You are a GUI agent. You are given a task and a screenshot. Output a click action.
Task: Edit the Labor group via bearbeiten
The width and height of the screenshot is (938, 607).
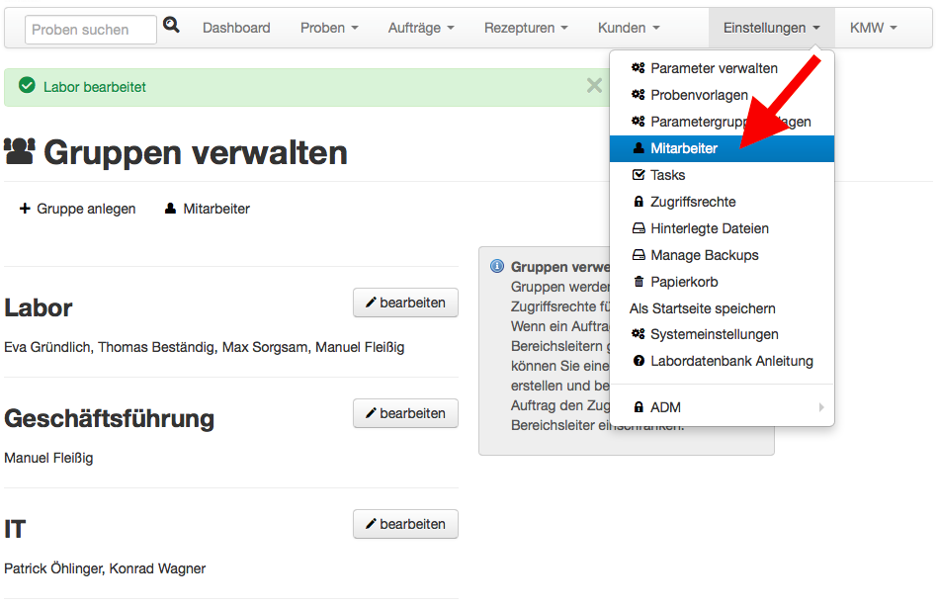click(x=405, y=303)
